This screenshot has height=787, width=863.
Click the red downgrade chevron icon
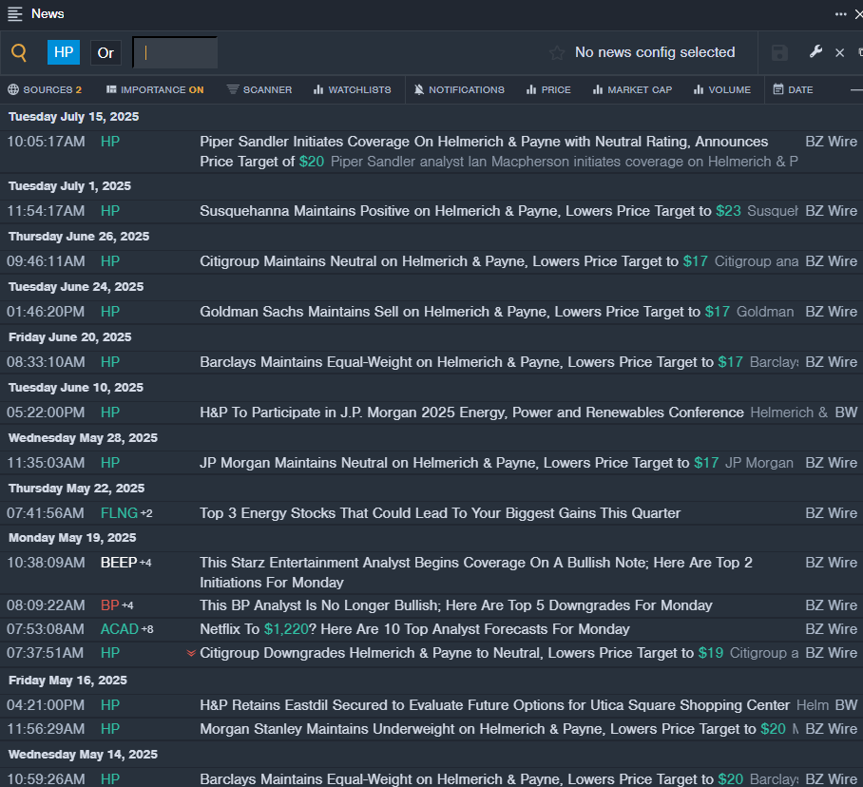coord(191,653)
